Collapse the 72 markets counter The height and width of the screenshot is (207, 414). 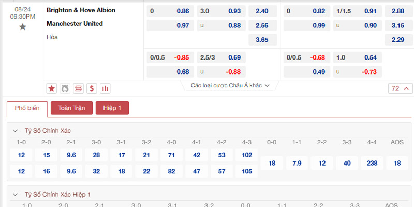[x=400, y=88]
